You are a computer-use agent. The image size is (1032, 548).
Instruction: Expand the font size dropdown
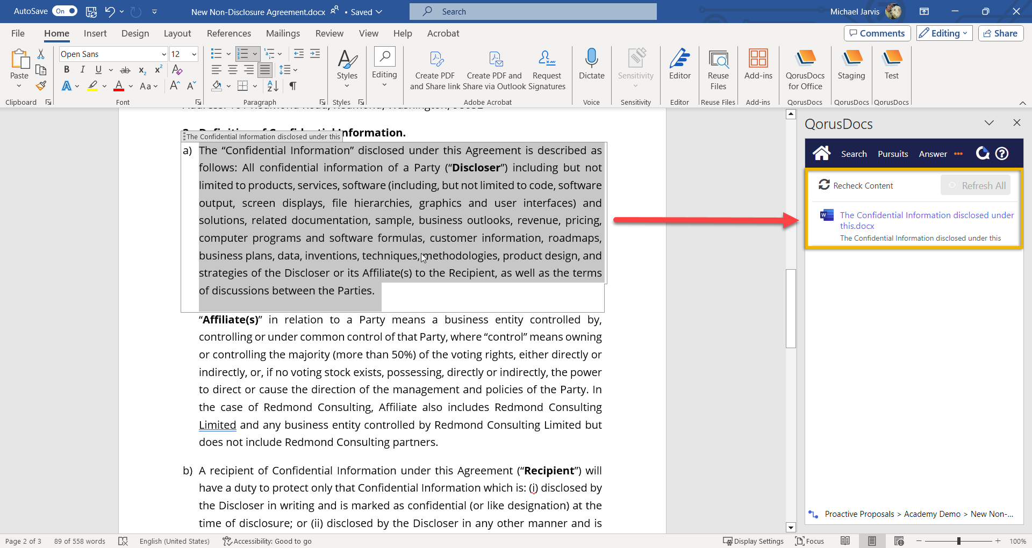tap(194, 54)
